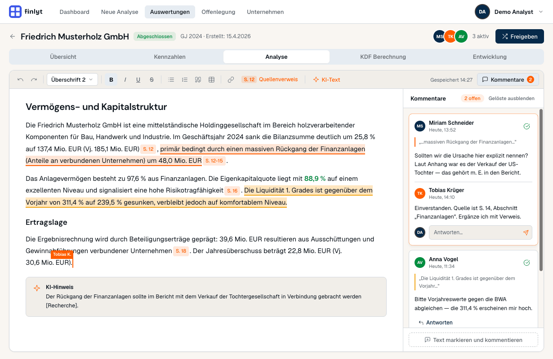Open Offenlegung in the top navigation
Image resolution: width=553 pixels, height=359 pixels.
219,12
